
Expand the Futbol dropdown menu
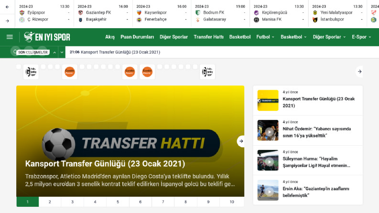point(265,37)
